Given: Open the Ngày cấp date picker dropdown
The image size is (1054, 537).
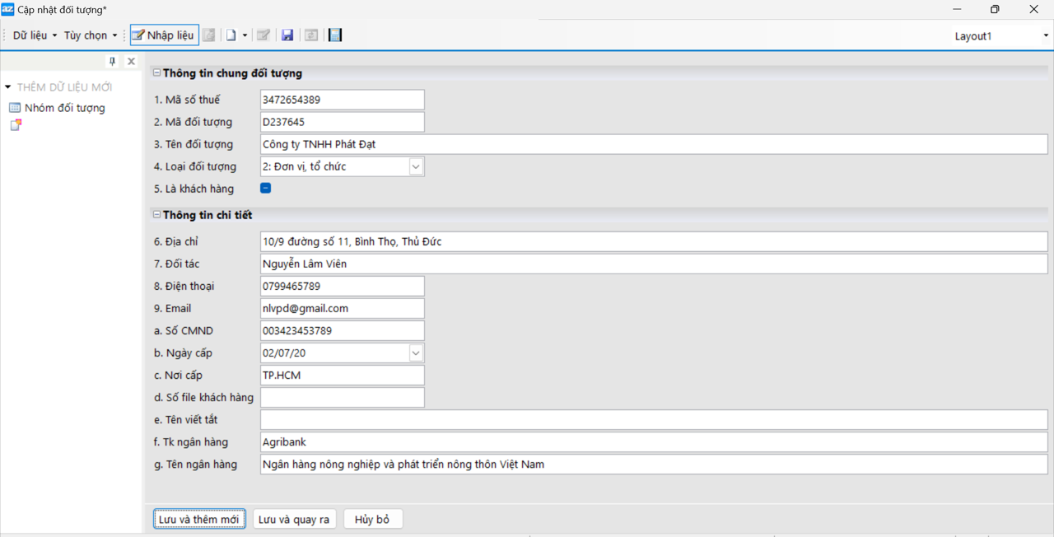Looking at the screenshot, I should (x=416, y=353).
